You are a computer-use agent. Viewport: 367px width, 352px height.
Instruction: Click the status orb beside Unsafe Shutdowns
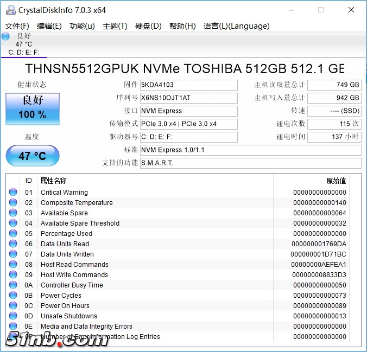tap(13, 316)
